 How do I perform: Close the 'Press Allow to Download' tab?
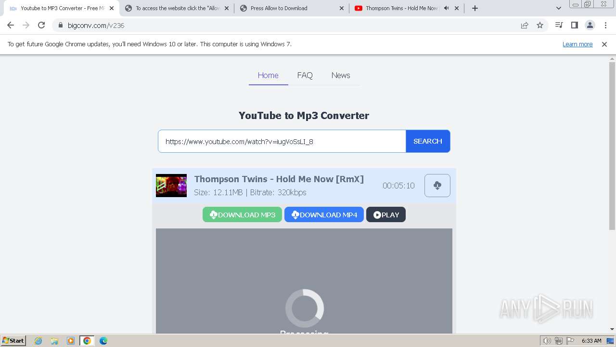click(342, 8)
